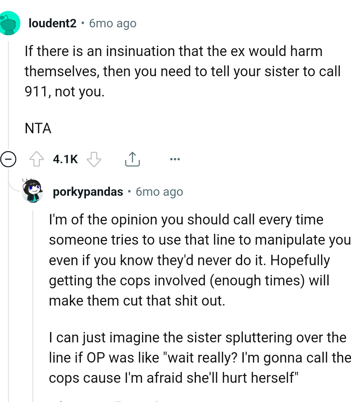351x402 pixels.
Task: Click the loudent2 username link
Action: 52,23
